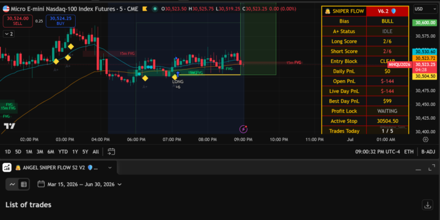440x220 pixels.
Task: Click the 09:00 PM time axis label
Action: [243, 139]
